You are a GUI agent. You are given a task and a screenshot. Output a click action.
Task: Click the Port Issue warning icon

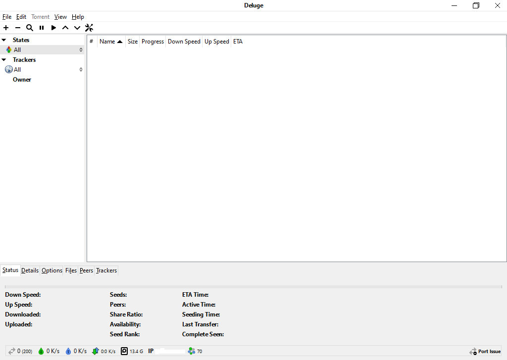click(x=473, y=352)
